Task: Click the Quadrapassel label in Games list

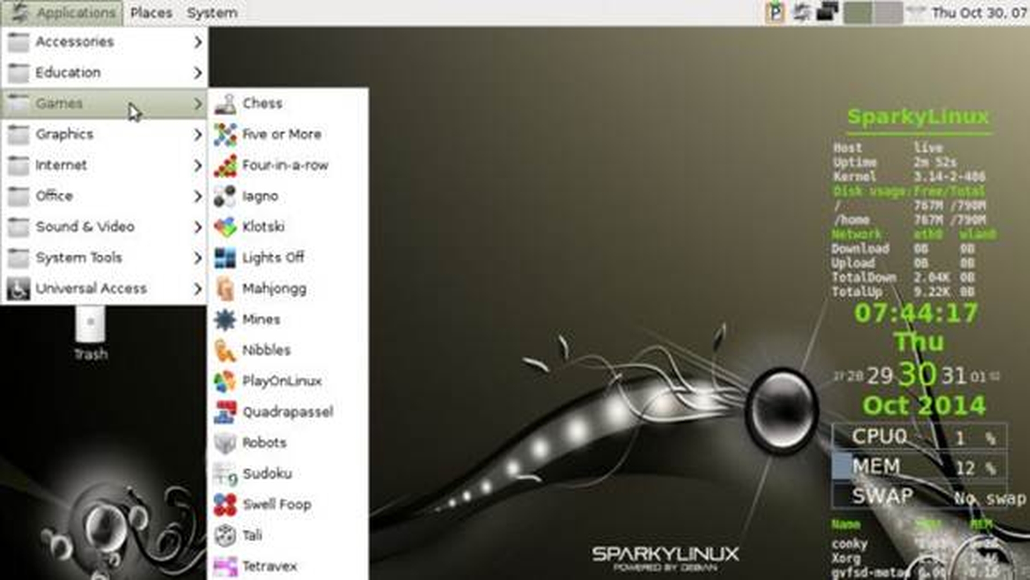Action: pyautogui.click(x=288, y=412)
